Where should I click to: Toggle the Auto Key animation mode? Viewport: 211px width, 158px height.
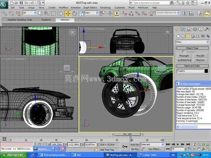[x=135, y=145]
